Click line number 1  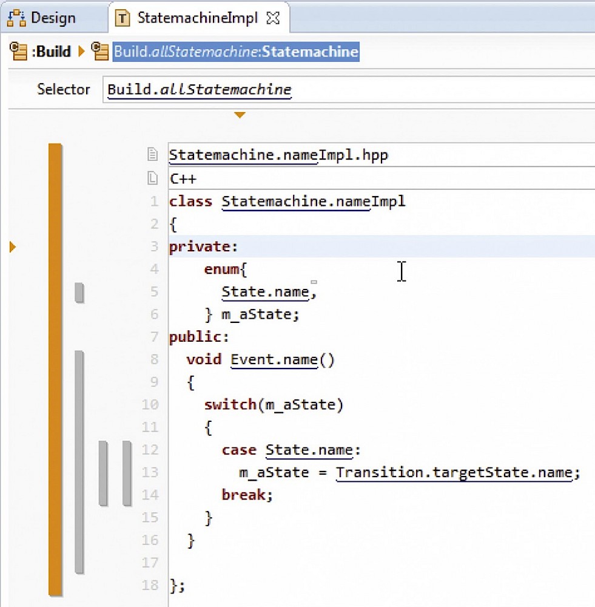[154, 202]
